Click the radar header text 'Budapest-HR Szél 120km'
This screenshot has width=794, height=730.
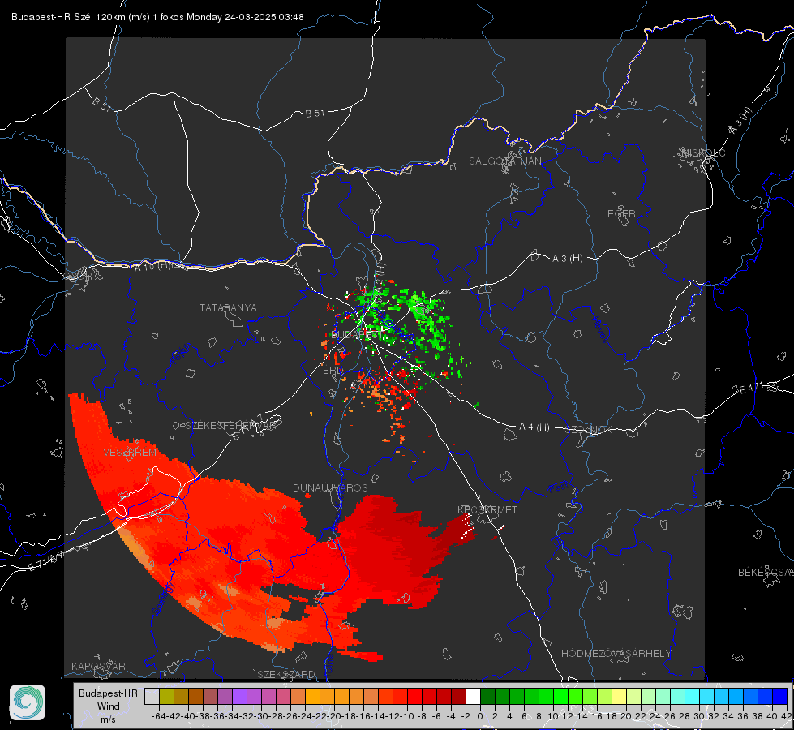(68, 17)
